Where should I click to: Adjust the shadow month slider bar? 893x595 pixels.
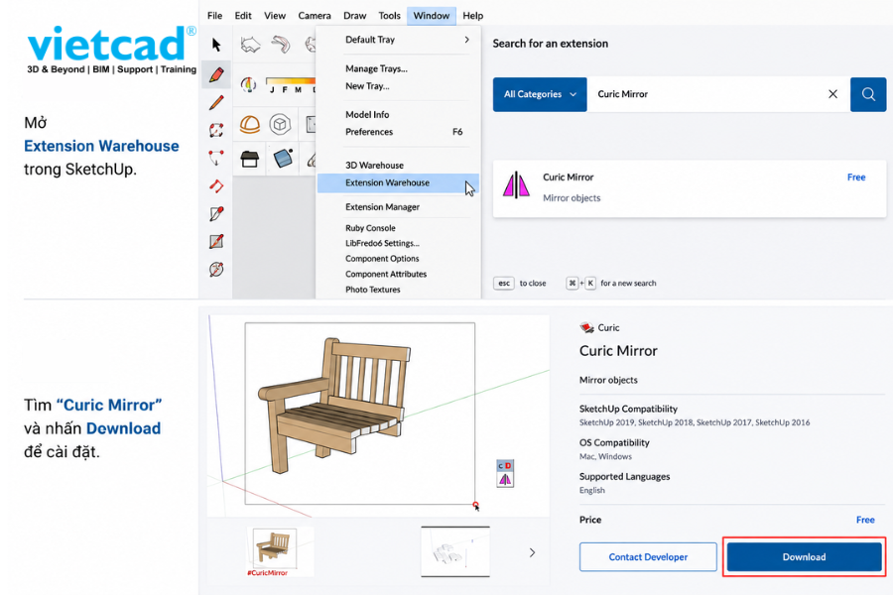click(291, 81)
